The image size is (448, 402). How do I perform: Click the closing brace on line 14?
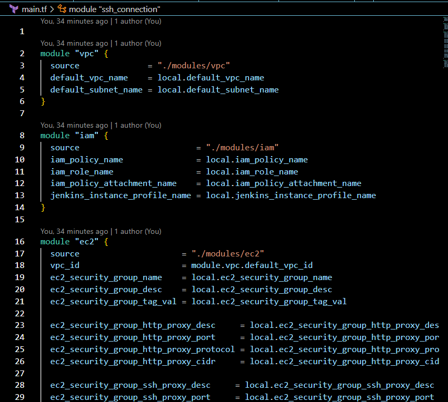[x=43, y=208]
